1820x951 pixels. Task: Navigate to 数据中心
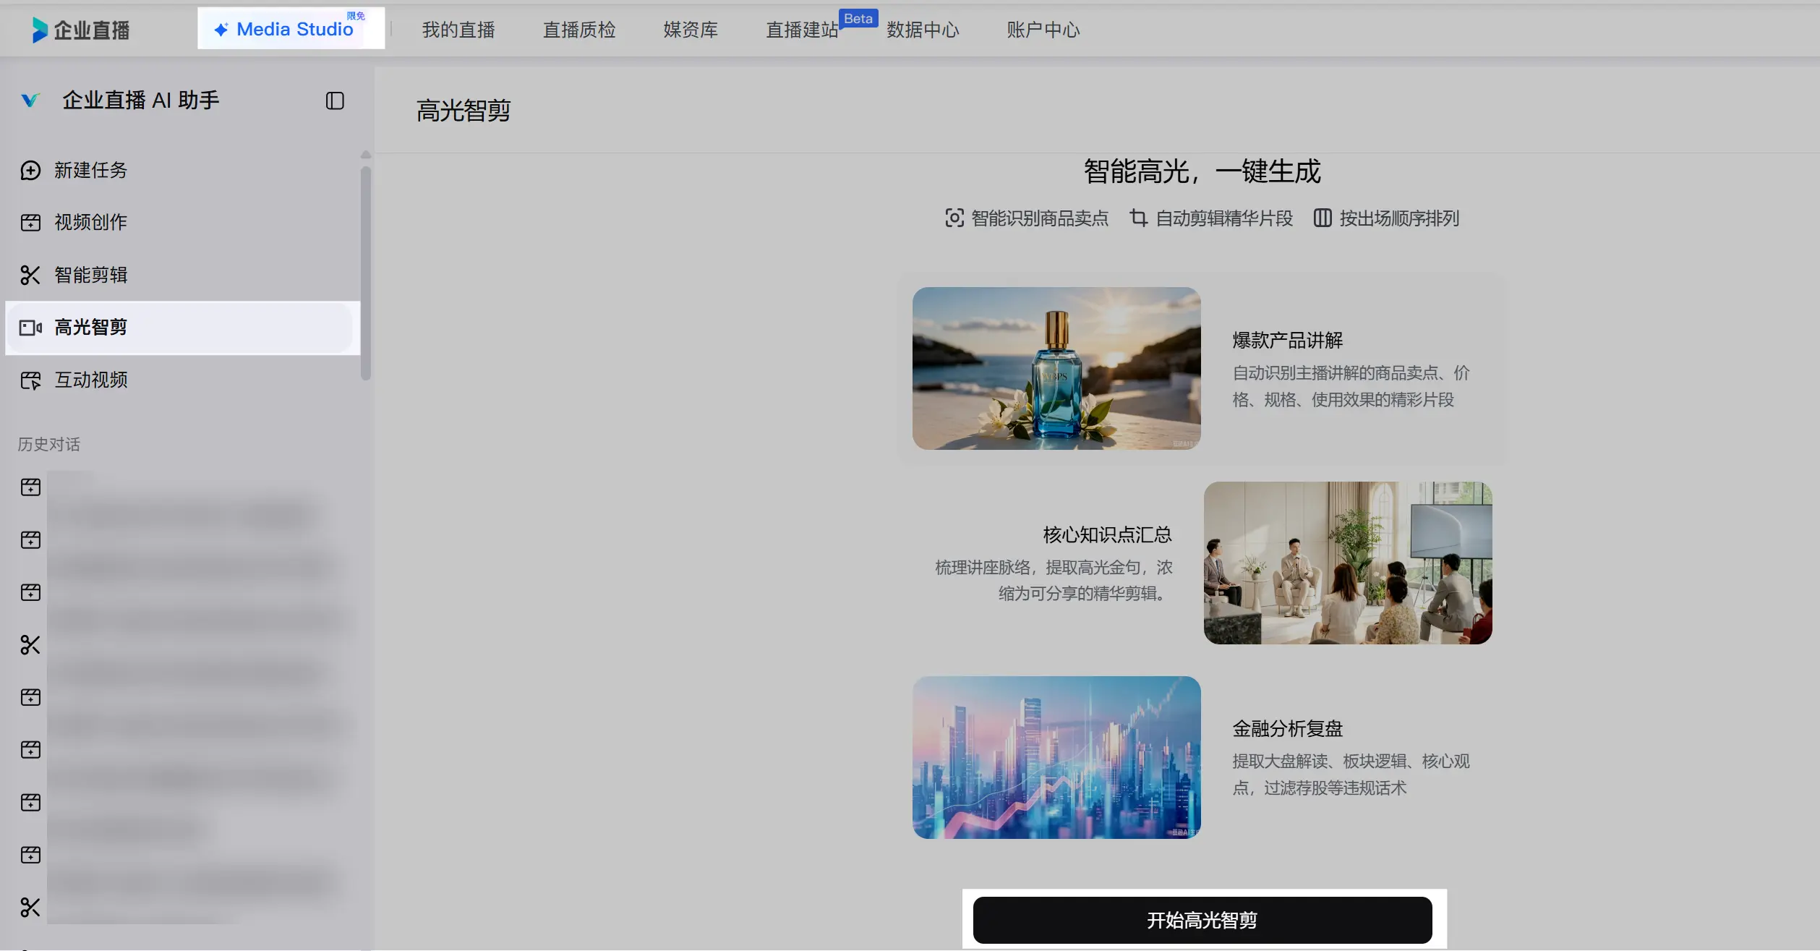tap(923, 30)
